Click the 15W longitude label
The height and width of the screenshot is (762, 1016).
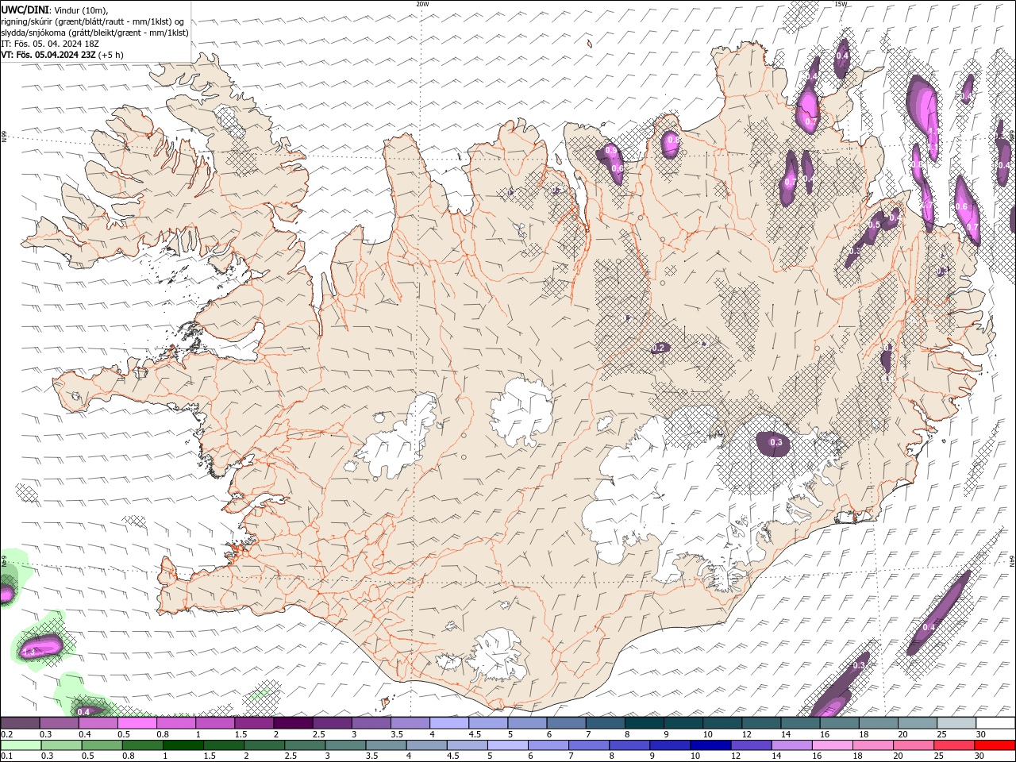[840, 4]
